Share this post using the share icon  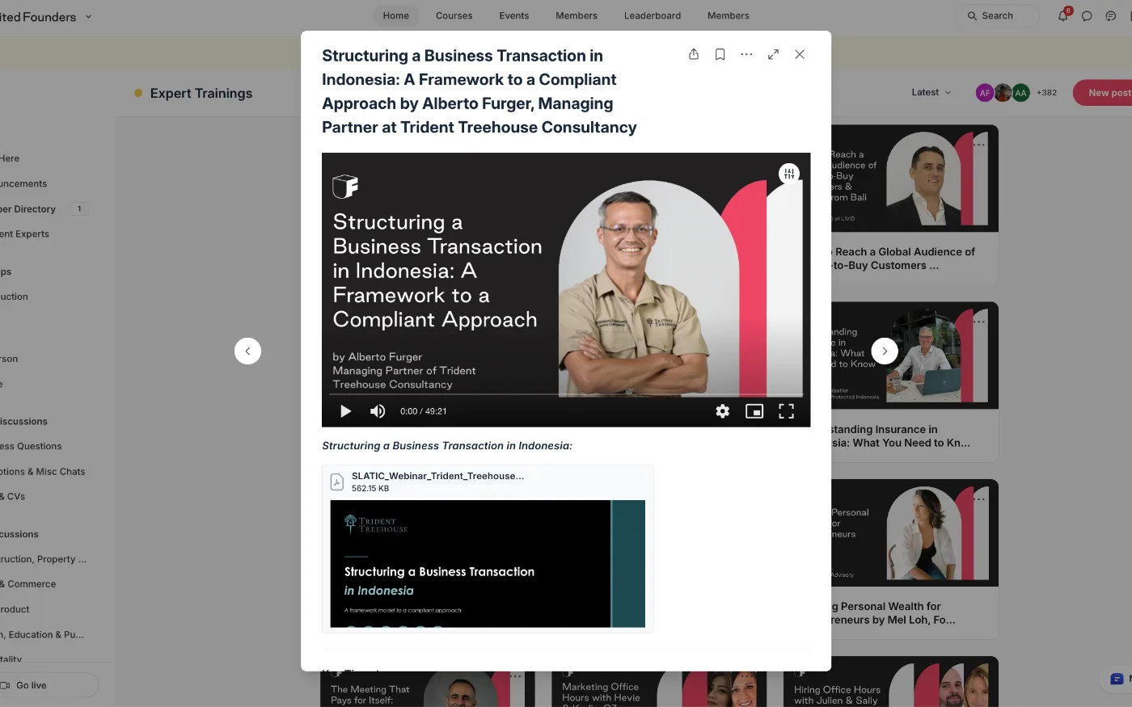point(694,54)
